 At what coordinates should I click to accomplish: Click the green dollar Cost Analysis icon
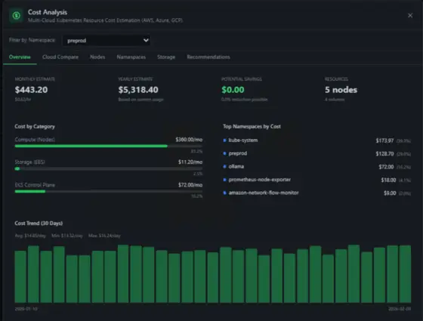click(x=16, y=16)
